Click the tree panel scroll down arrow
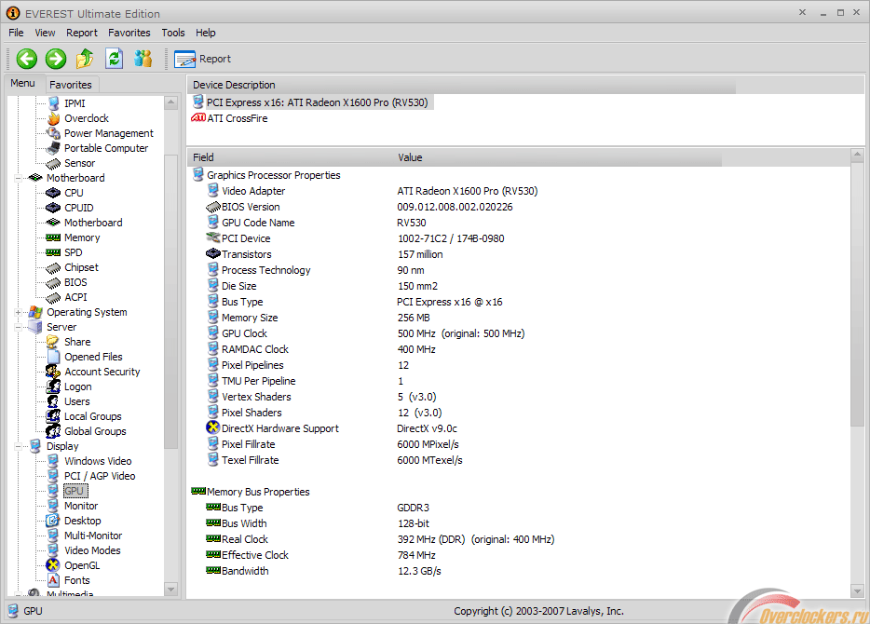Viewport: 870px width, 624px height. (x=170, y=590)
